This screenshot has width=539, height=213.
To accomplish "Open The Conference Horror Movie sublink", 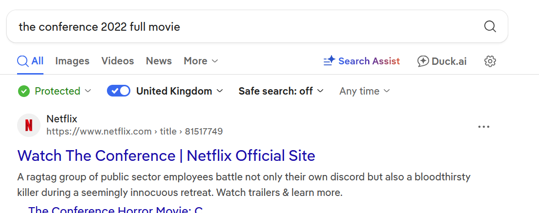I will pyautogui.click(x=115, y=210).
